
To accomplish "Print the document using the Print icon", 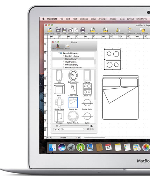I will [x=83, y=31].
